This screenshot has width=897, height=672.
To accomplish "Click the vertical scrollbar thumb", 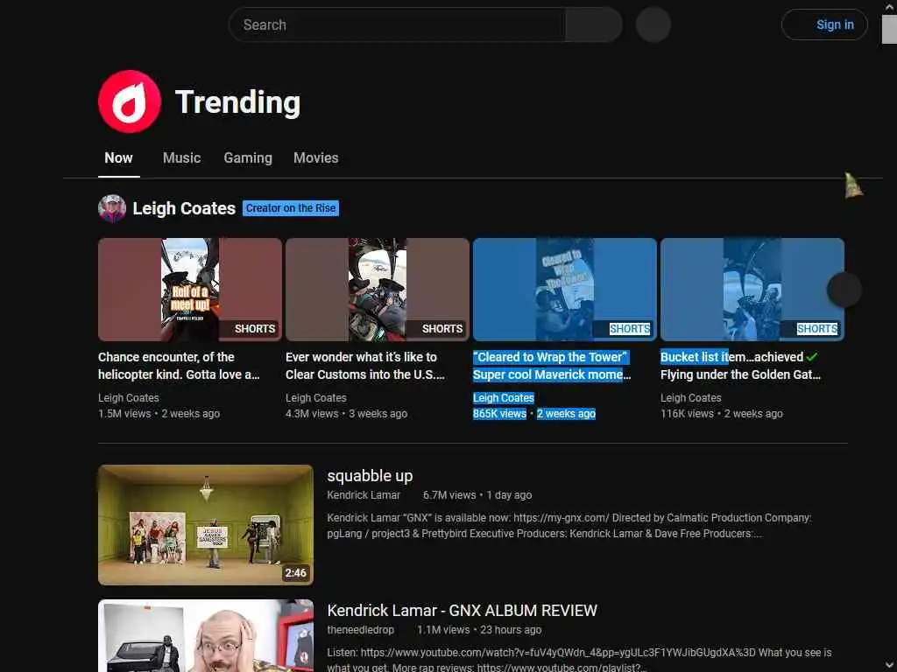I will coord(889,30).
